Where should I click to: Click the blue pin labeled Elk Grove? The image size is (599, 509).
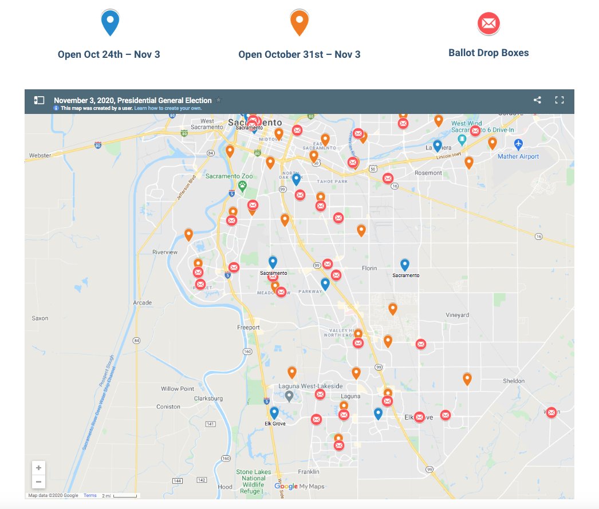(x=274, y=413)
